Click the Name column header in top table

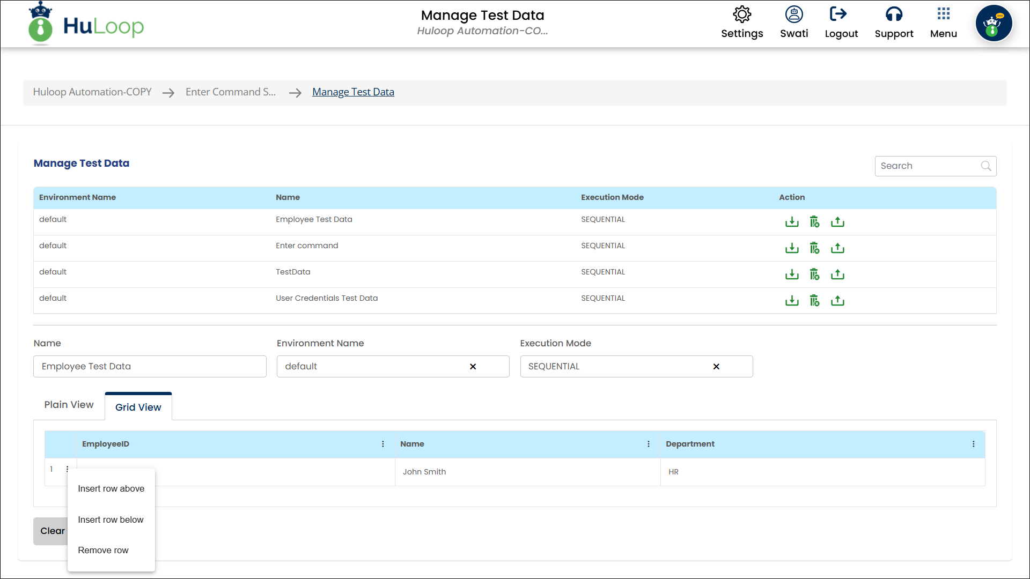pos(288,197)
